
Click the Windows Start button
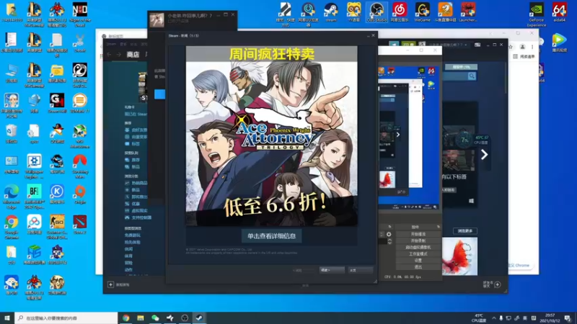coord(7,318)
